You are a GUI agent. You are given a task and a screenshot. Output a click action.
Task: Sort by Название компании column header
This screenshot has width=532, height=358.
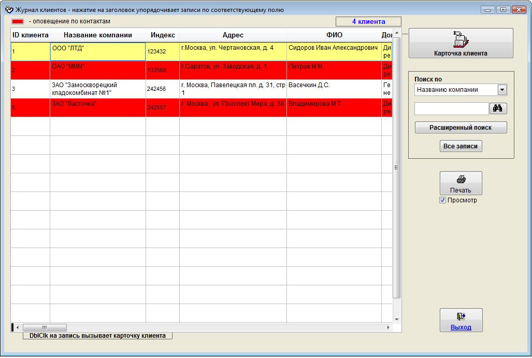[97, 35]
